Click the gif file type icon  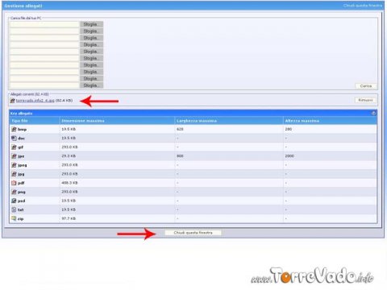(14, 147)
